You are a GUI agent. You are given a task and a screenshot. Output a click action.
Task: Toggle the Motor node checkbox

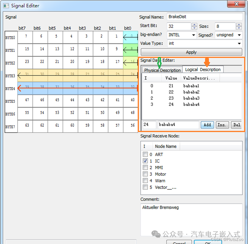[145, 174]
